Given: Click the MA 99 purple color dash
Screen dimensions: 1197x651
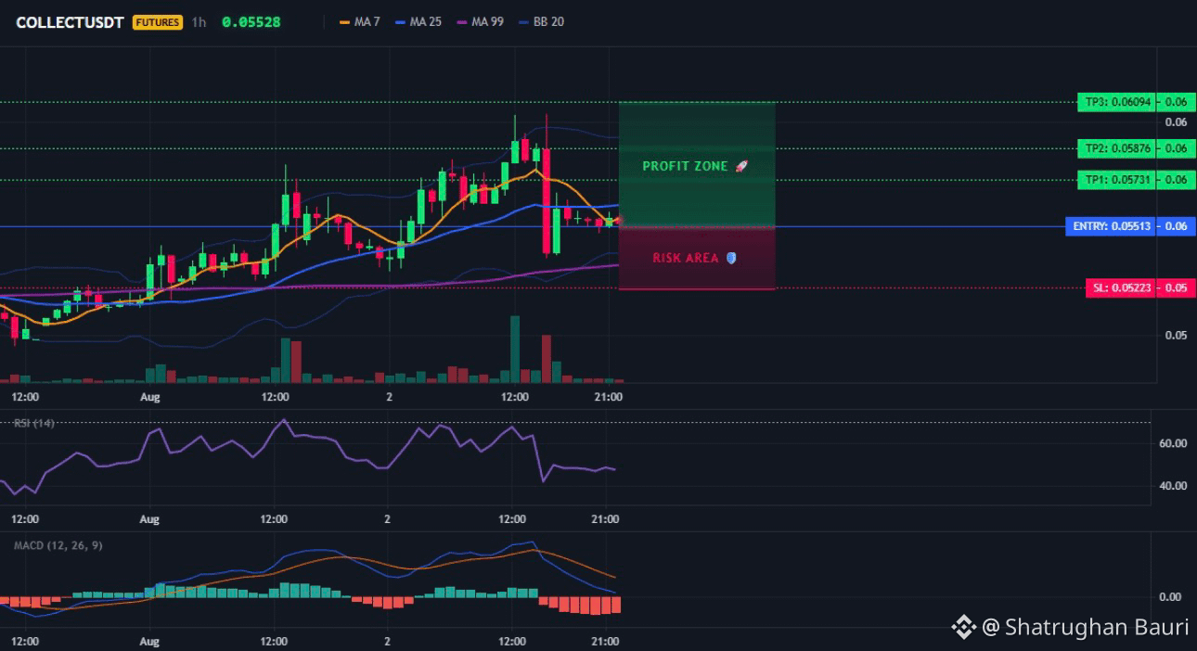Looking at the screenshot, I should [x=462, y=21].
